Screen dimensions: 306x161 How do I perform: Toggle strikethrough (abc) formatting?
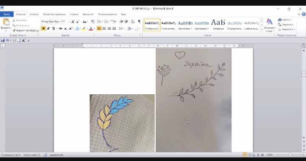coord(60,29)
